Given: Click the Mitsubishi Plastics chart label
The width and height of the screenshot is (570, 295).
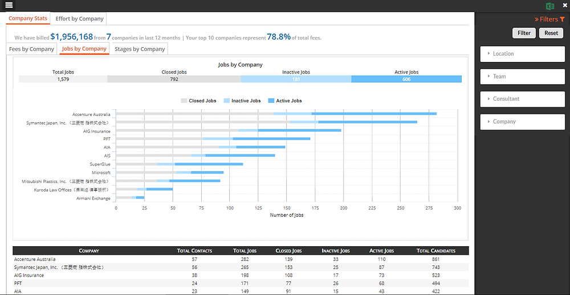Looking at the screenshot, I should 66,181.
